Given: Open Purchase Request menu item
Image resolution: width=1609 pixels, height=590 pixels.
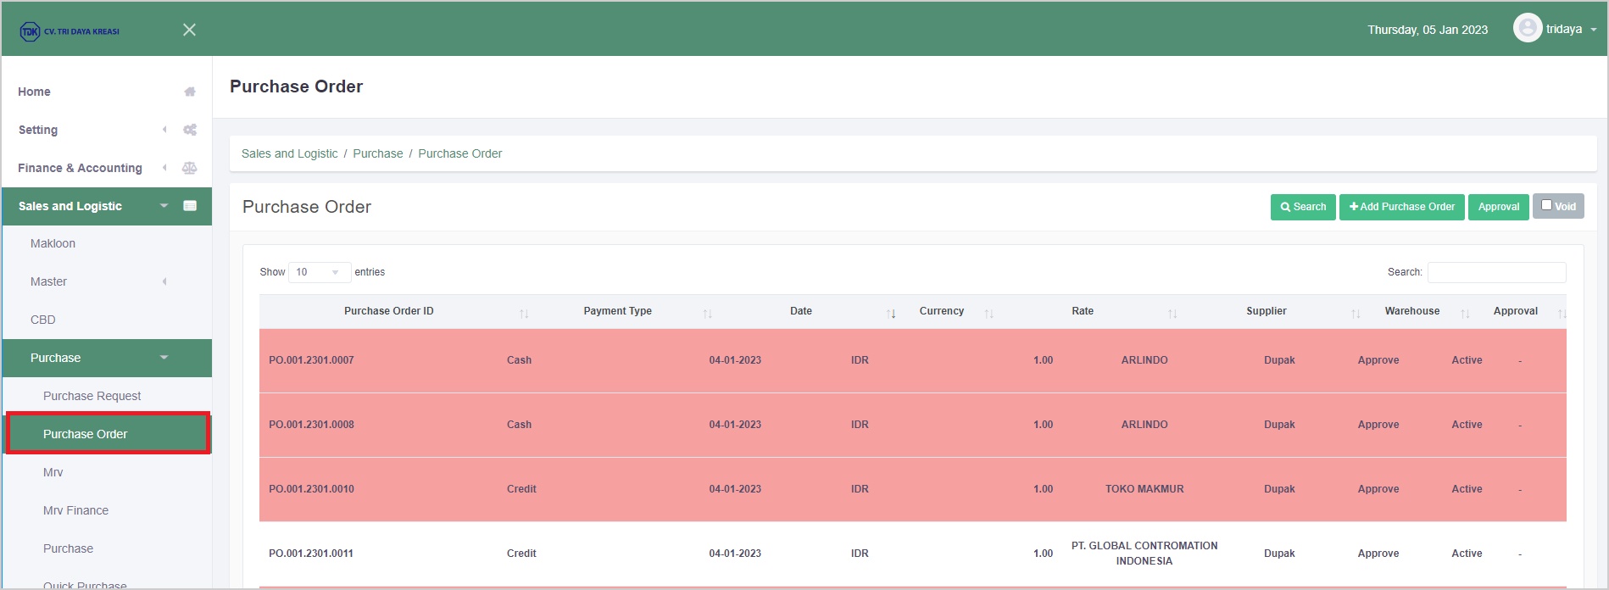Looking at the screenshot, I should 92,396.
